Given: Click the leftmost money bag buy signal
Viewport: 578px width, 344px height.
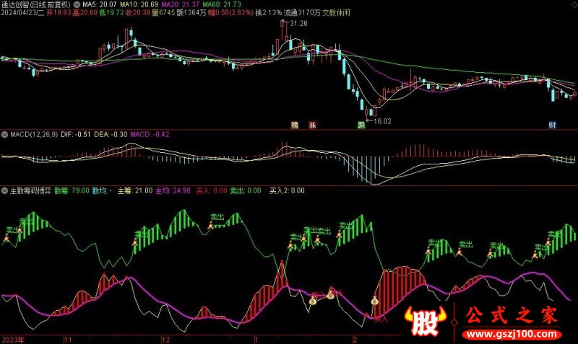Looking at the screenshot, I should [x=313, y=301].
